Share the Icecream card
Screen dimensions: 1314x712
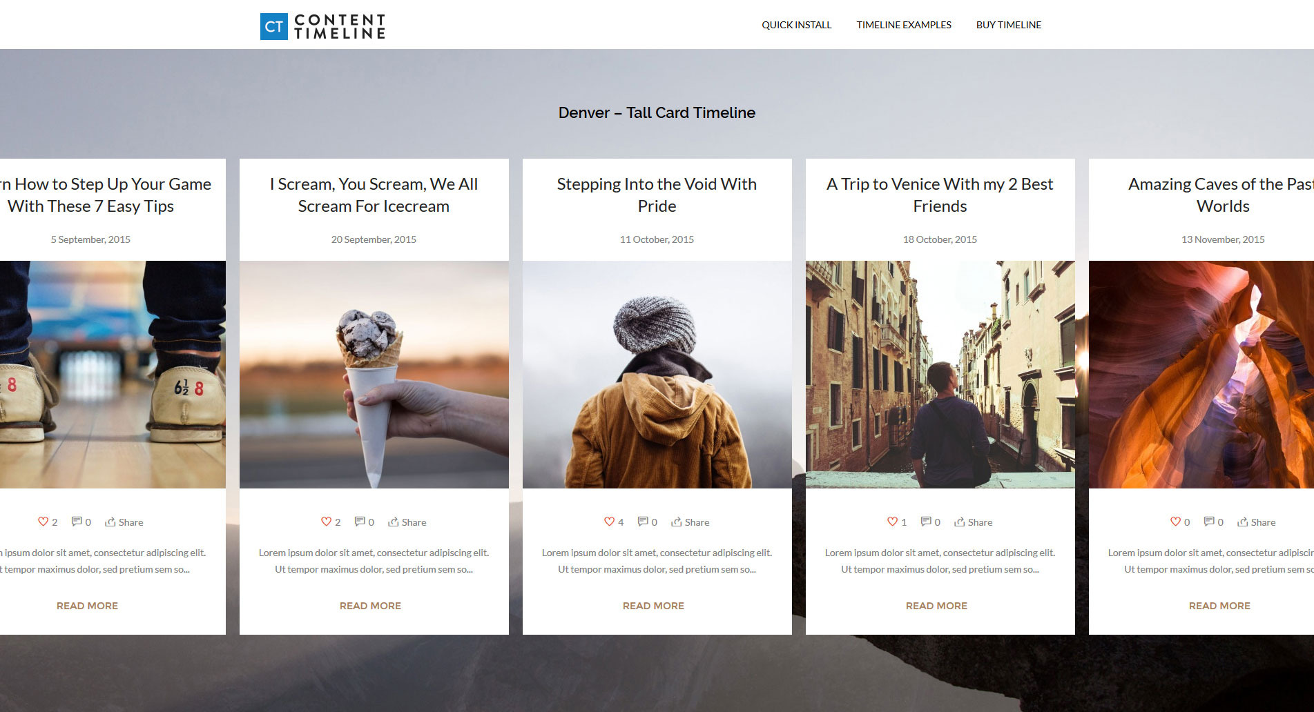(407, 522)
